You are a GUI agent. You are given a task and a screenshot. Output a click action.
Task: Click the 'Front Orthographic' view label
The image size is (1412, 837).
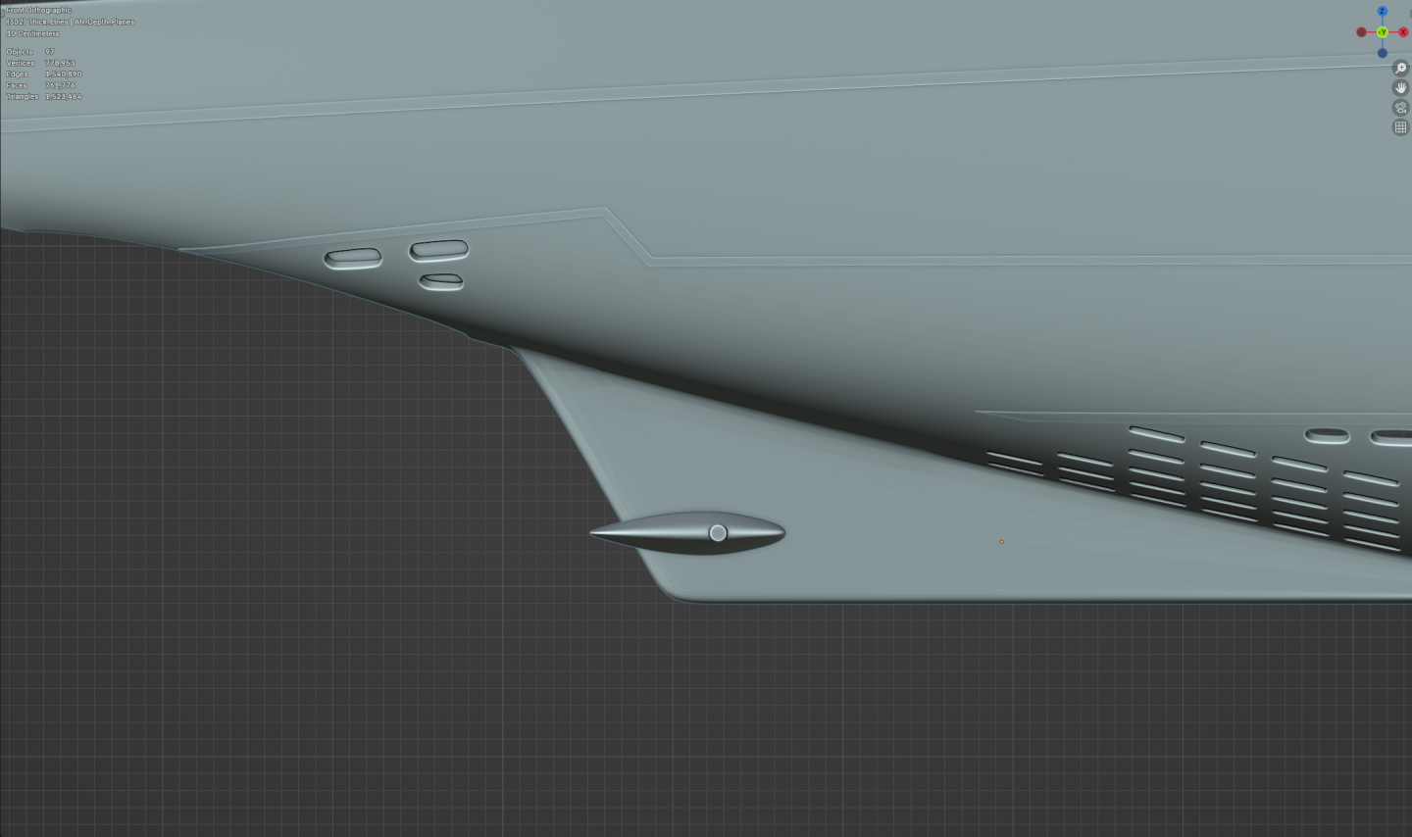tap(39, 10)
